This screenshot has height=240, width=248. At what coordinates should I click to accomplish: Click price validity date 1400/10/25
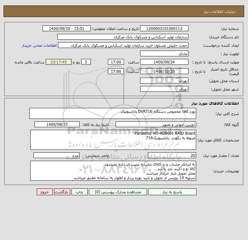click(164, 71)
